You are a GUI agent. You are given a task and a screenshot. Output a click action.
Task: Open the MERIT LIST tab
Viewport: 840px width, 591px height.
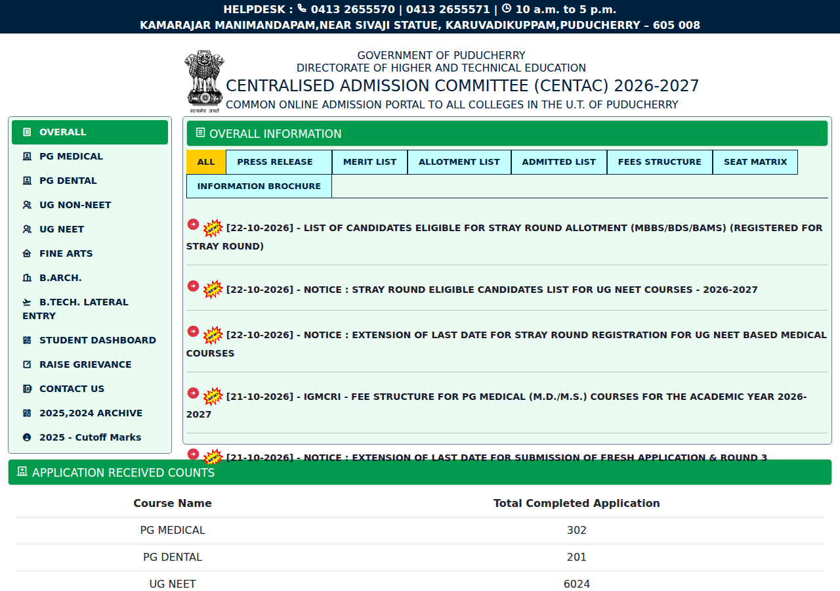[369, 162]
